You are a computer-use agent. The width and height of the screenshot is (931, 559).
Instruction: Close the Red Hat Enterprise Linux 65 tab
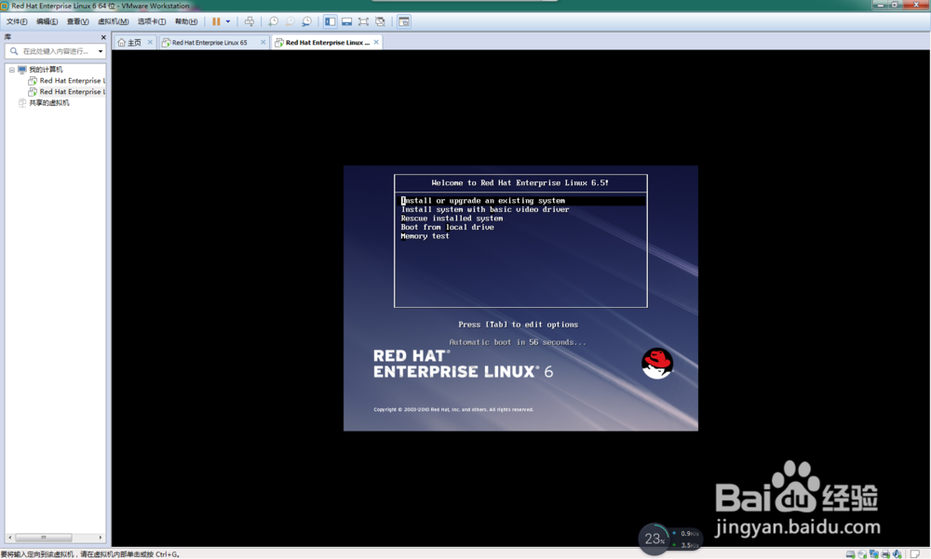point(263,42)
